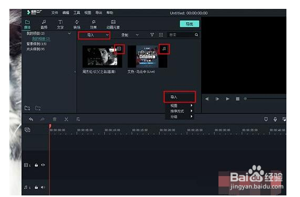Switch to the audio music-note tab

coord(44,25)
